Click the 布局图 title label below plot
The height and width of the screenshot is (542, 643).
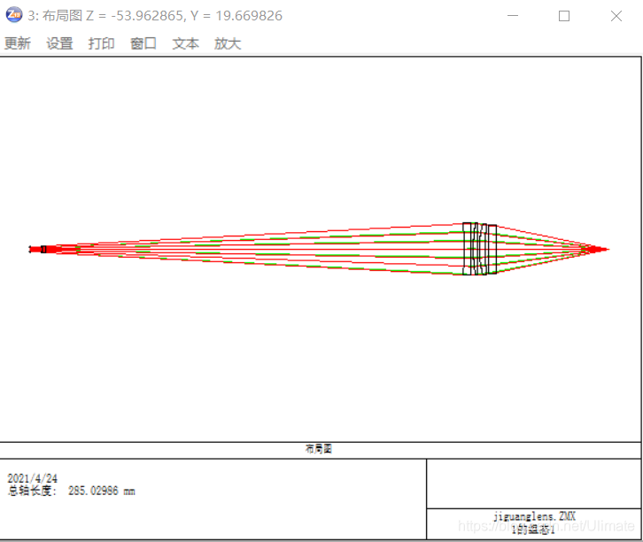coord(319,449)
